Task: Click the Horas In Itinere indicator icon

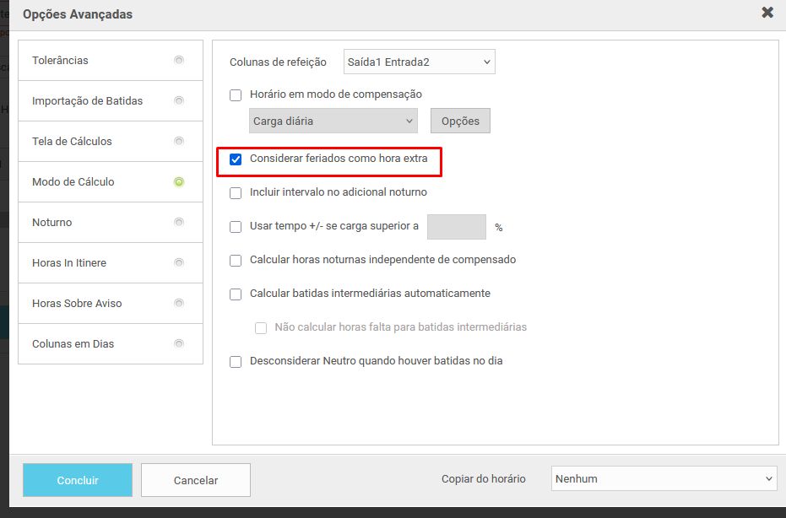Action: [178, 262]
